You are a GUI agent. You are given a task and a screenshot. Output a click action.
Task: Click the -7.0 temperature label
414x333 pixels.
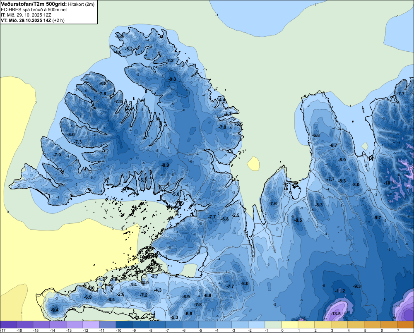coord(57,155)
